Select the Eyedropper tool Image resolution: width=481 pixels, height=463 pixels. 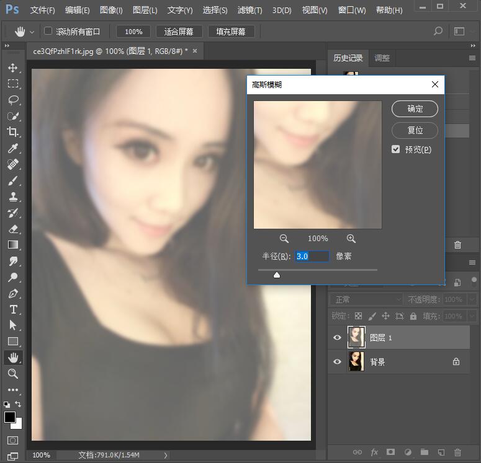[x=13, y=148]
